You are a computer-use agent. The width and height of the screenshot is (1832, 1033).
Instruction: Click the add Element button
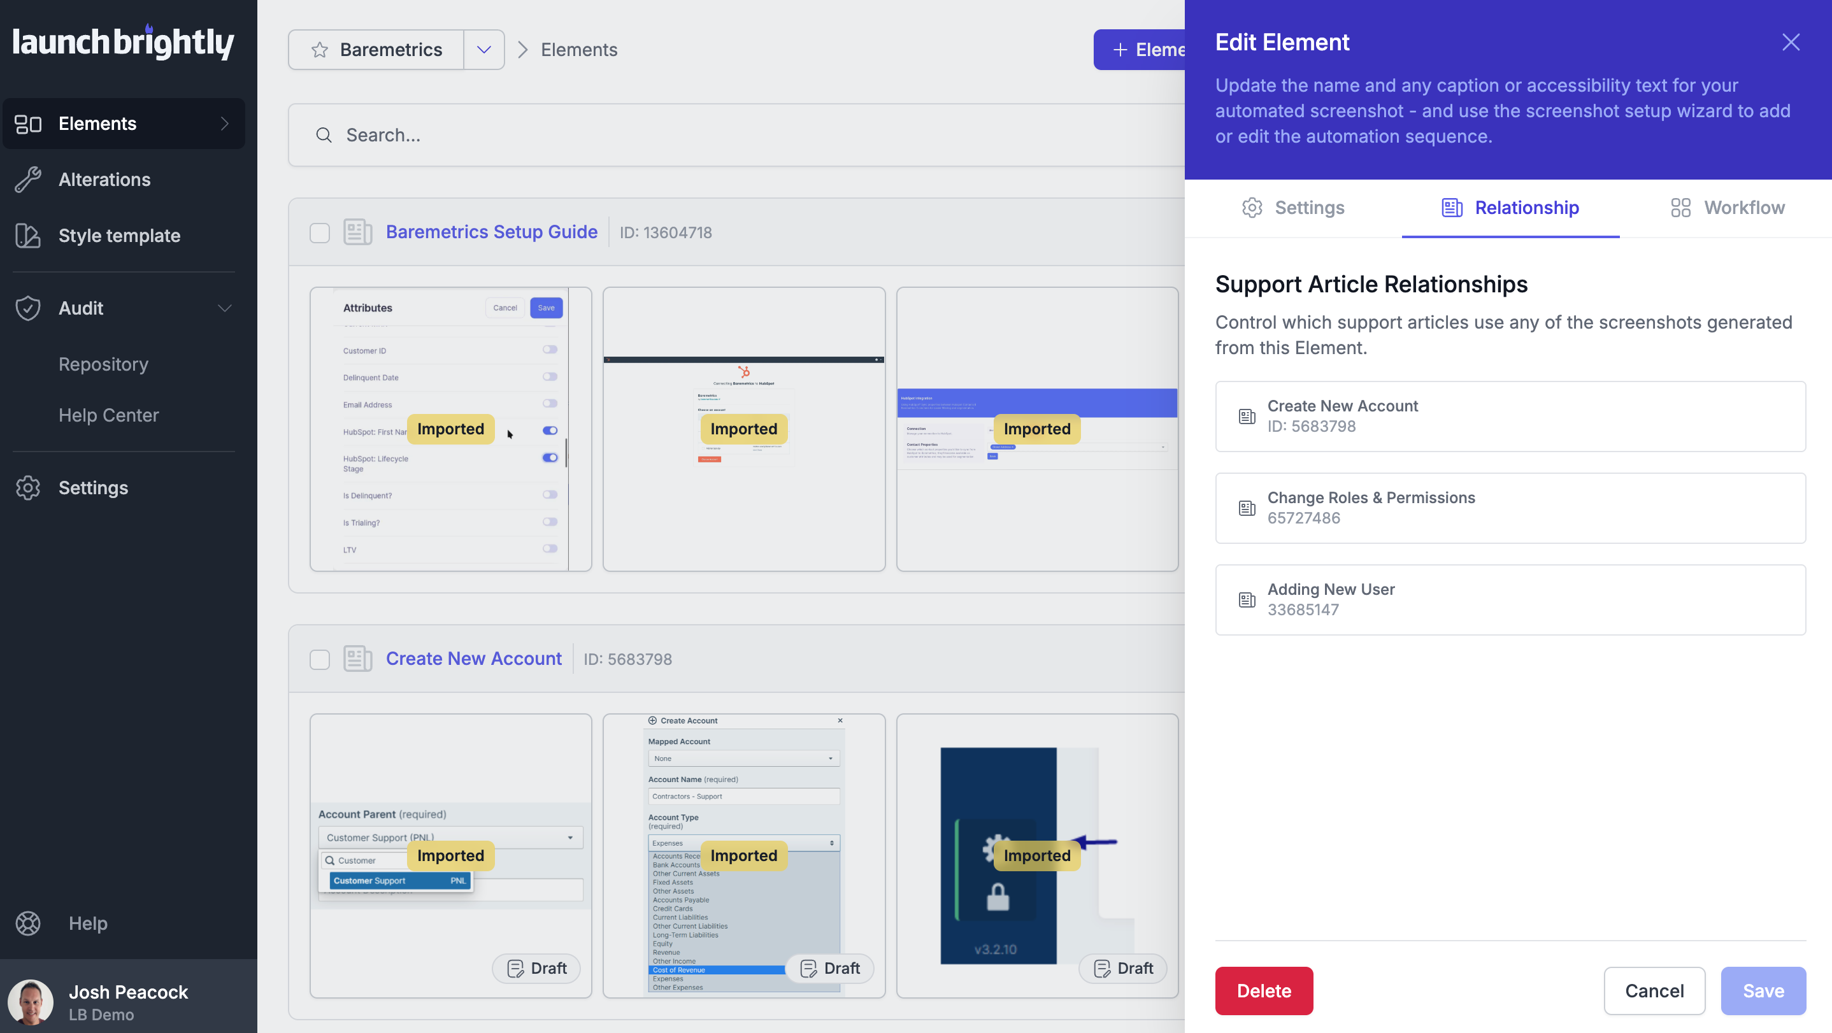[1140, 50]
